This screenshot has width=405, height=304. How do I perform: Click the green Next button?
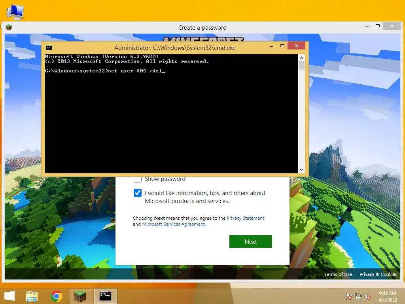(250, 241)
